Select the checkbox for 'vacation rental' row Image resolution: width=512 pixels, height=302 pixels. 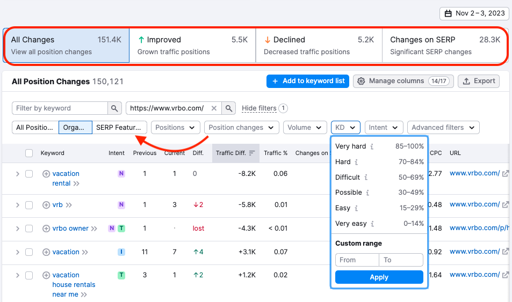(x=29, y=174)
